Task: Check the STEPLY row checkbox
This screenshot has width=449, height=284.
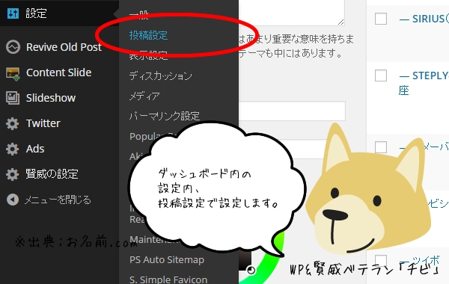Action: 381,75
